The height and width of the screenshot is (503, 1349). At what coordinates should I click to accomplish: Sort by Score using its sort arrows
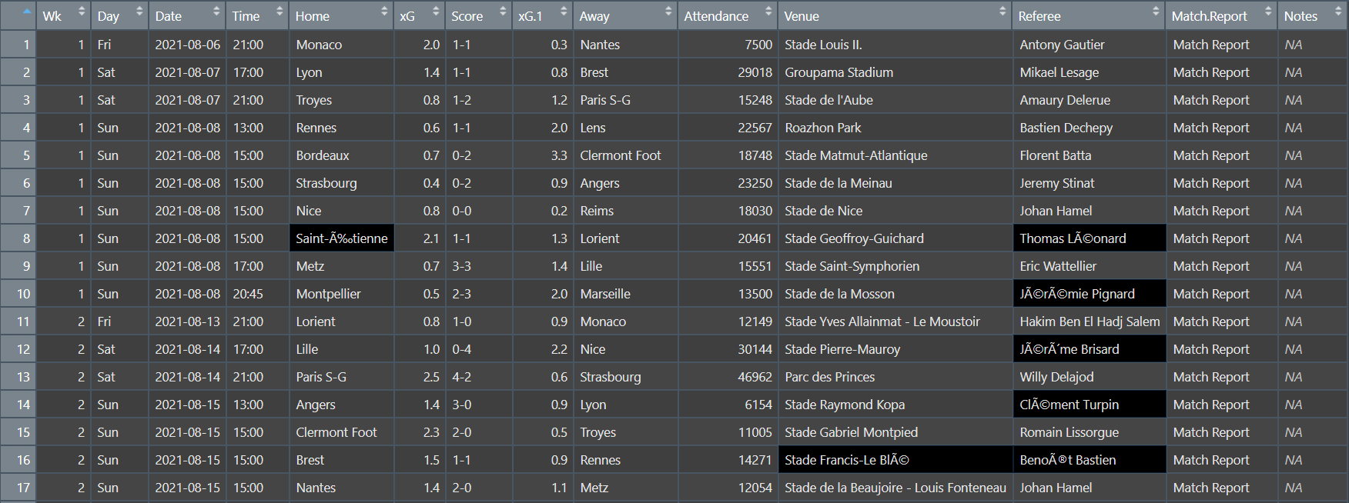pyautogui.click(x=502, y=12)
